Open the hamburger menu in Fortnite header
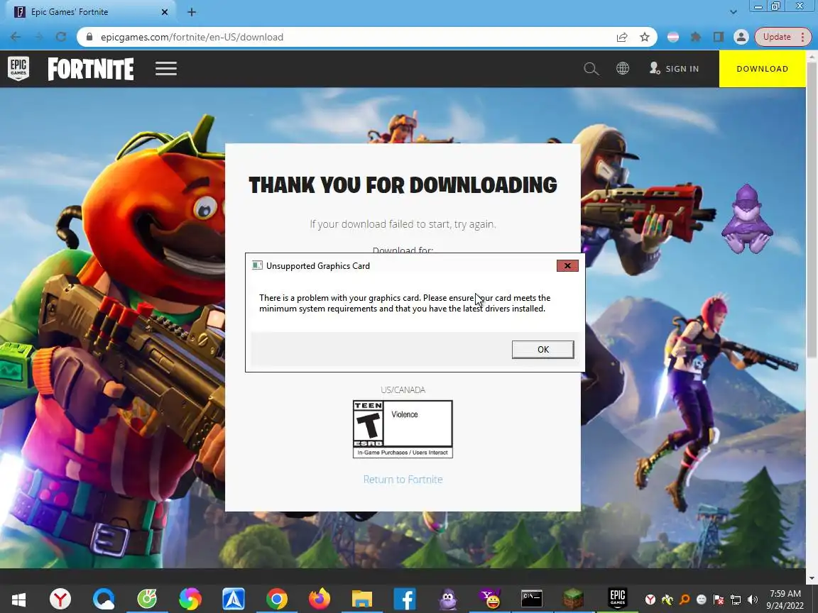Viewport: 818px width, 613px height. click(x=166, y=69)
